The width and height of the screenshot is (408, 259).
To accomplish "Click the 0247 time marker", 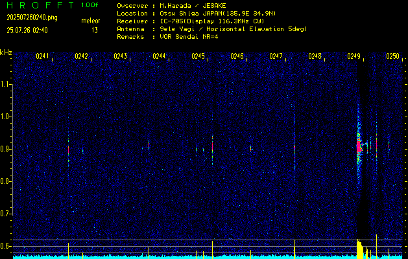I will coord(276,56).
